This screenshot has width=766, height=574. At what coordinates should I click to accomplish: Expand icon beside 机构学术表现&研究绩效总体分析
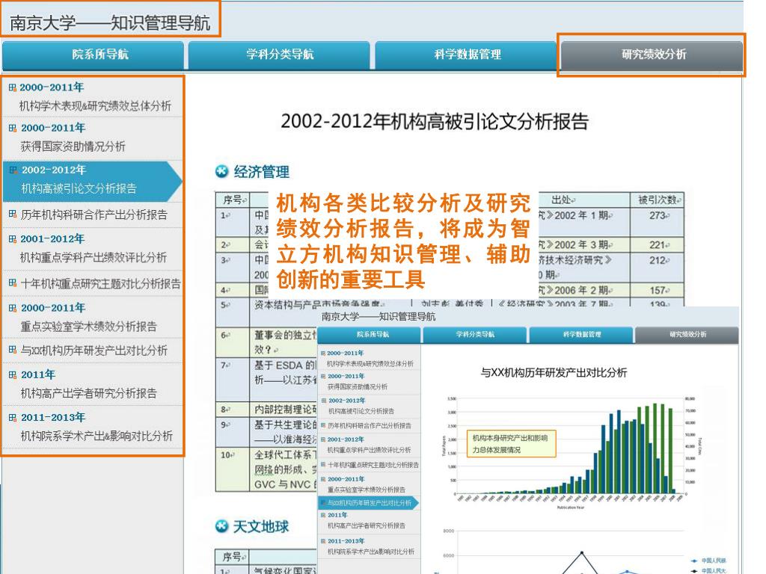[13, 88]
